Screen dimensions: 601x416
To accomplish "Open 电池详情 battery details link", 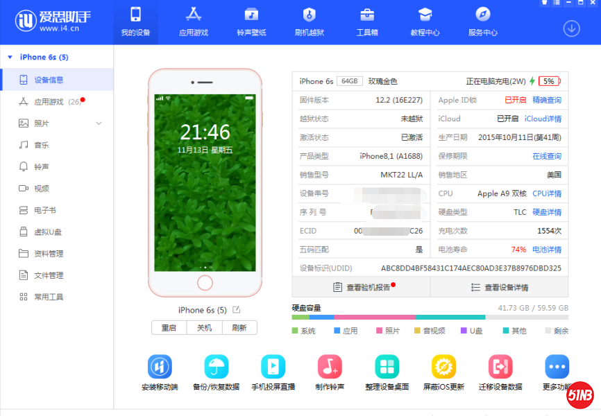I will (x=546, y=250).
